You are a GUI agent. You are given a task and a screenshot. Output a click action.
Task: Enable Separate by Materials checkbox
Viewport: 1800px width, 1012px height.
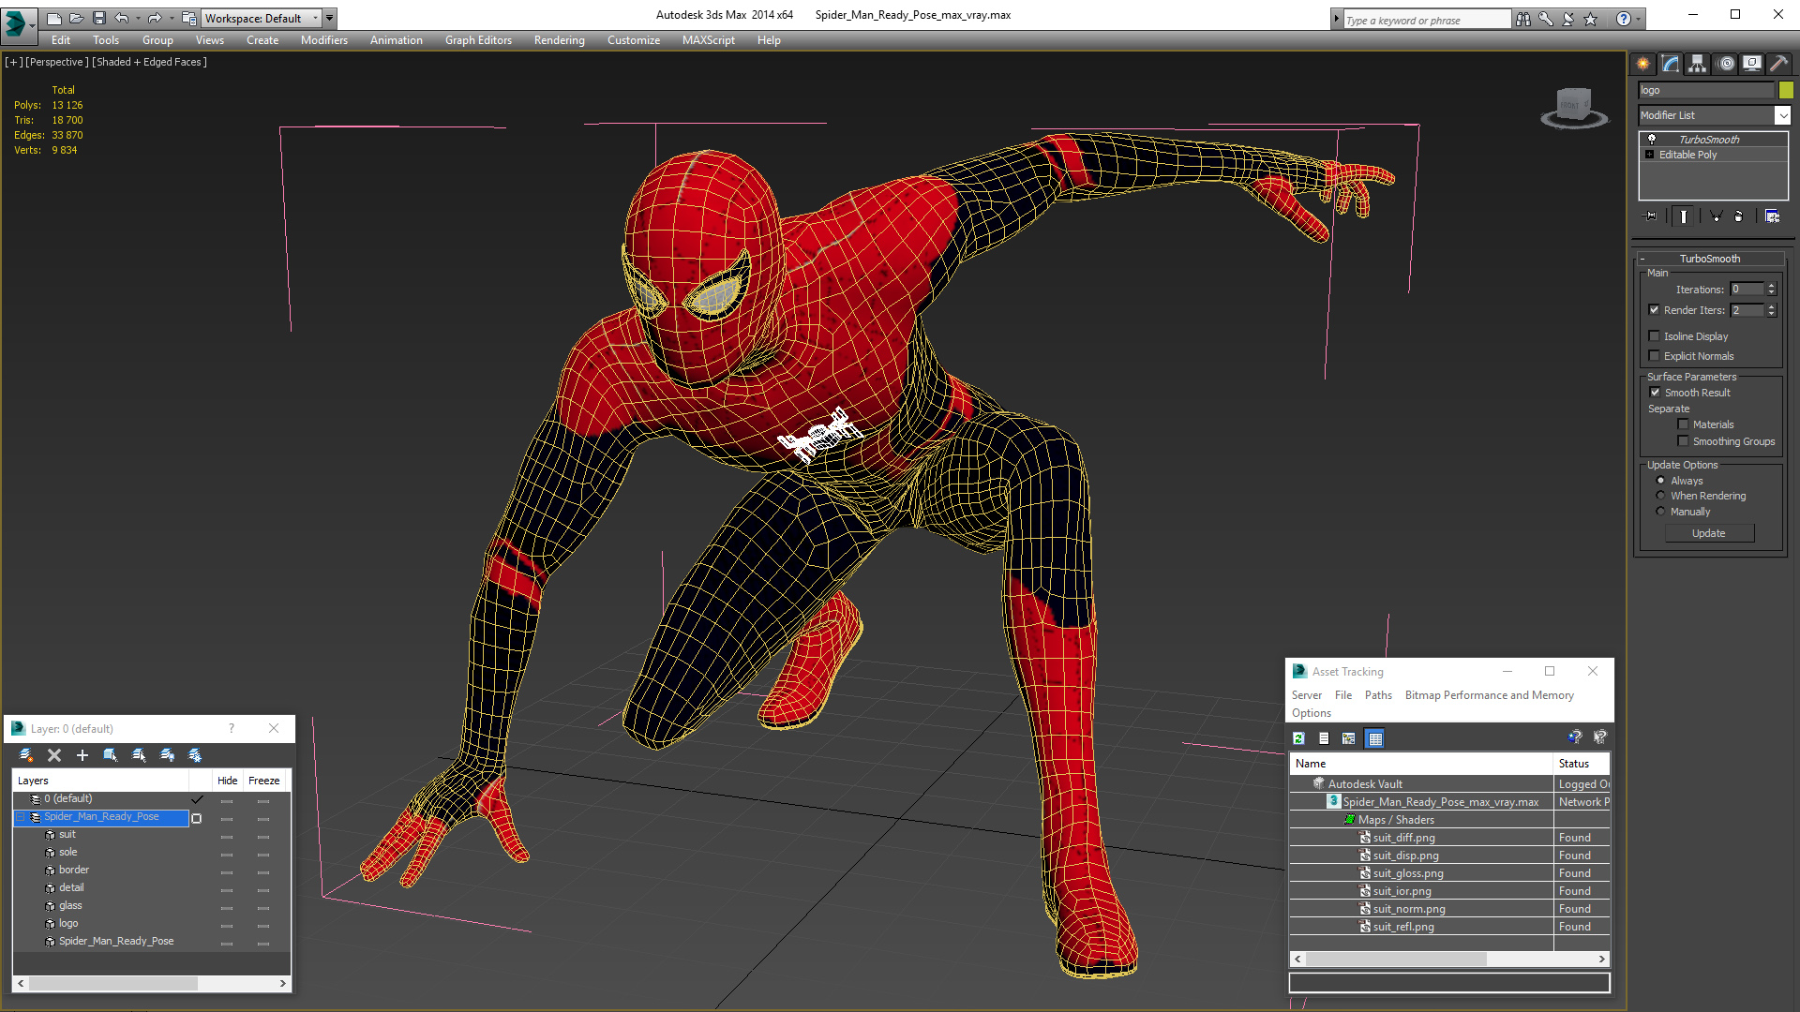[1684, 424]
